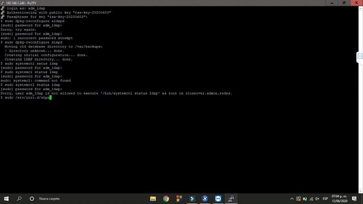Open the colorful squares app in taskbar
The height and width of the screenshot is (204, 363).
[x=179, y=199]
